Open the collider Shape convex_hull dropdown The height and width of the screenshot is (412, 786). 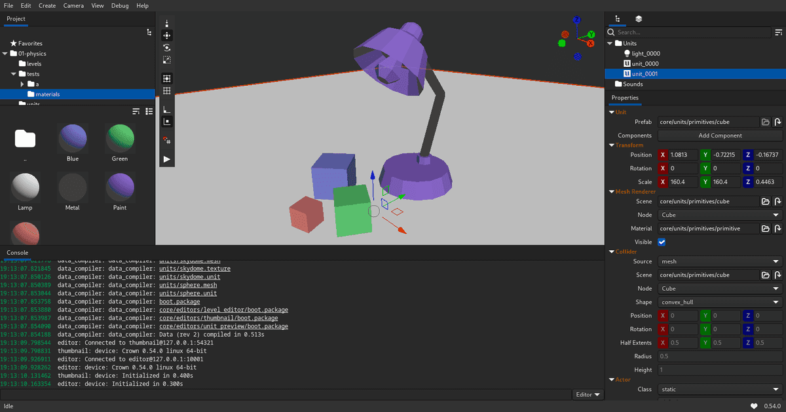pyautogui.click(x=720, y=302)
